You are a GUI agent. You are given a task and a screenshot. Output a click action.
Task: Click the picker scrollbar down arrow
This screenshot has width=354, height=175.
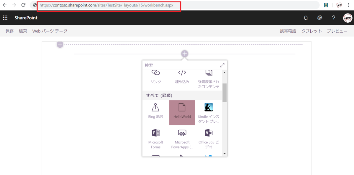tap(224, 154)
